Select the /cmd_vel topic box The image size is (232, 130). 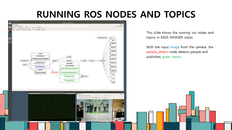coord(92,61)
